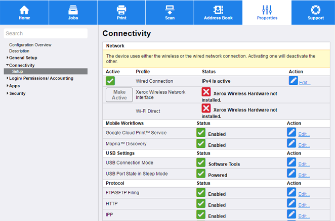The width and height of the screenshot is (335, 221).
Task: Expand Login/ Permissions/ Accounting section
Action: pos(40,78)
